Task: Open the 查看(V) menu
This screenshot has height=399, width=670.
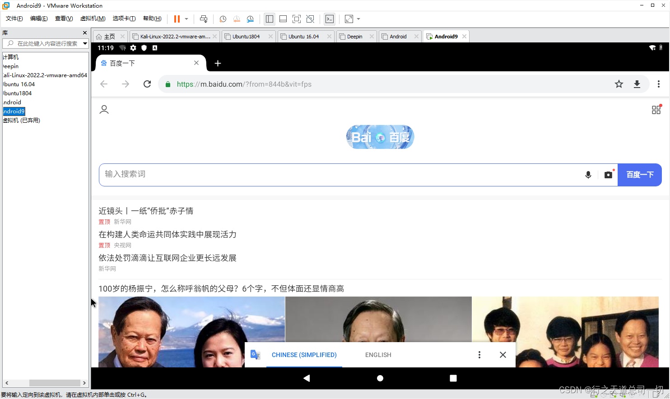Action: (64, 19)
